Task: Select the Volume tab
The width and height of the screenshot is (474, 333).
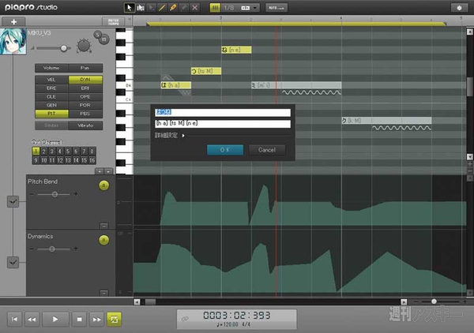Action: (51, 68)
